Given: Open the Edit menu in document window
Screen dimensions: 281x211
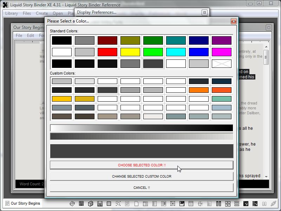Looking at the screenshot, I should 31,36.
